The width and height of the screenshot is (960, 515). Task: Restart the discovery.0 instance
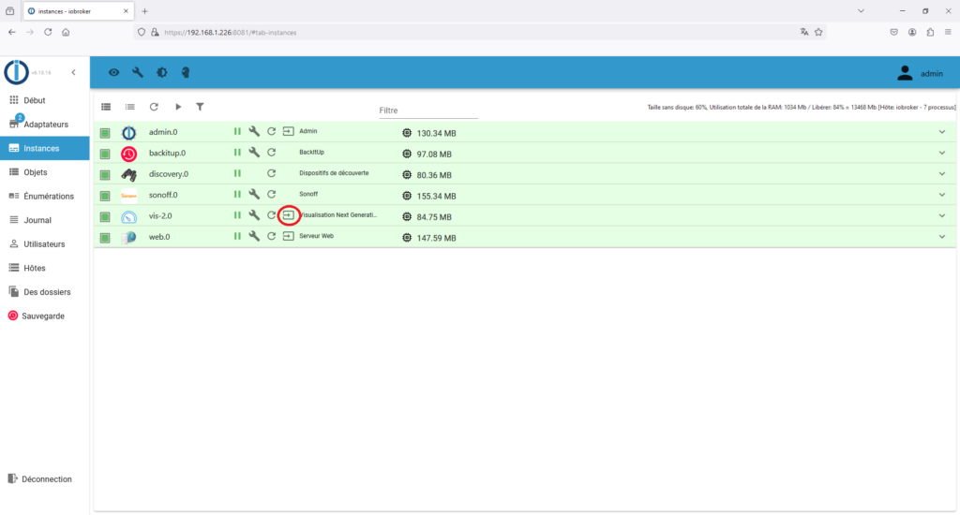[x=271, y=173]
